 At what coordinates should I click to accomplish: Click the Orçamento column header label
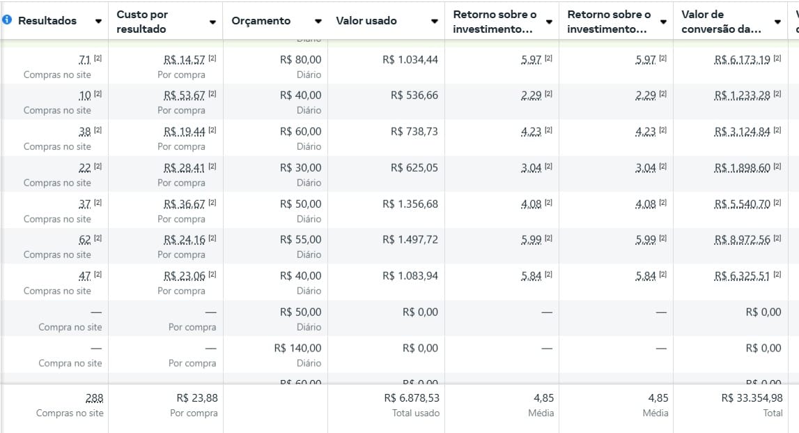pyautogui.click(x=261, y=21)
